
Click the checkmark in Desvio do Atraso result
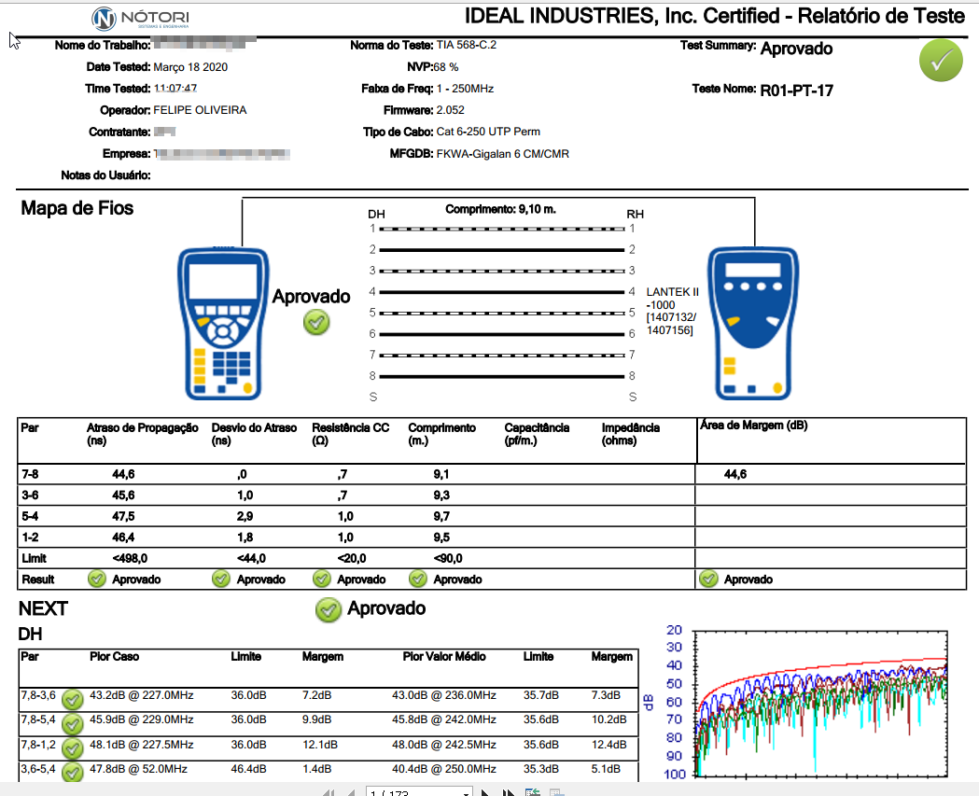pyautogui.click(x=221, y=579)
